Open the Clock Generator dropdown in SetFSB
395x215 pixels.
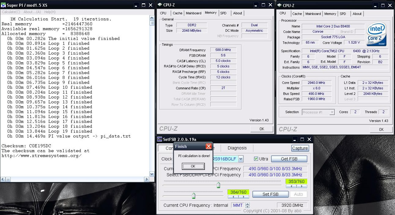pos(241,159)
